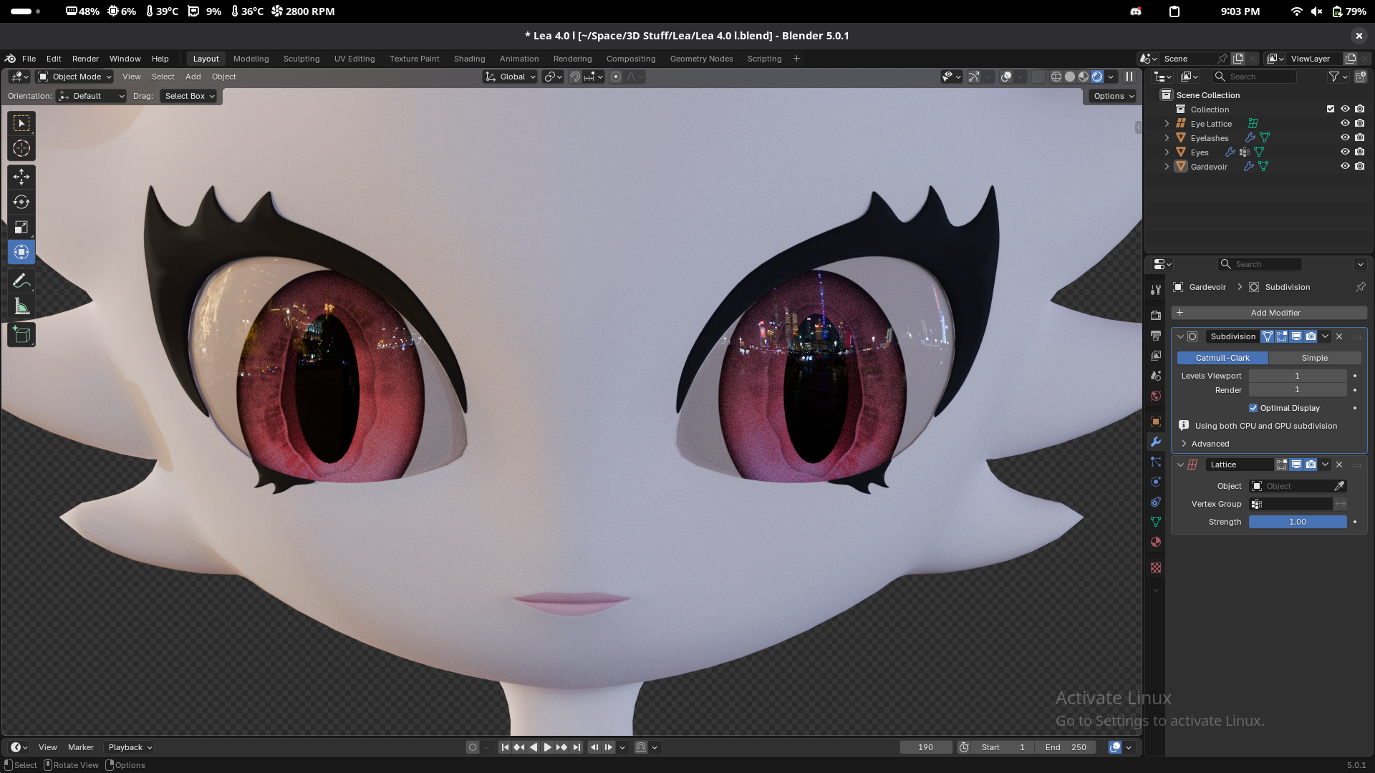Expand the Eye Lattice tree item
The image size is (1375, 773).
(x=1167, y=124)
